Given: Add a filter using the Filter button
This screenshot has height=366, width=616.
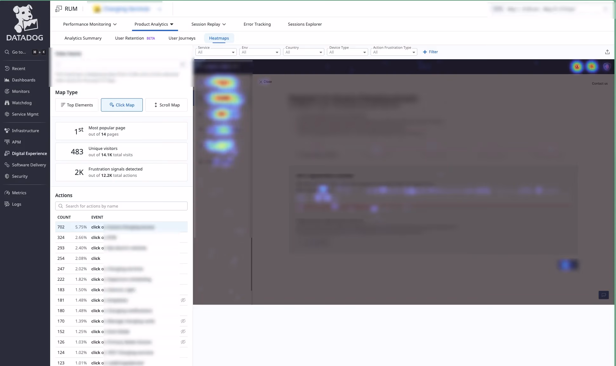Looking at the screenshot, I should (x=430, y=52).
